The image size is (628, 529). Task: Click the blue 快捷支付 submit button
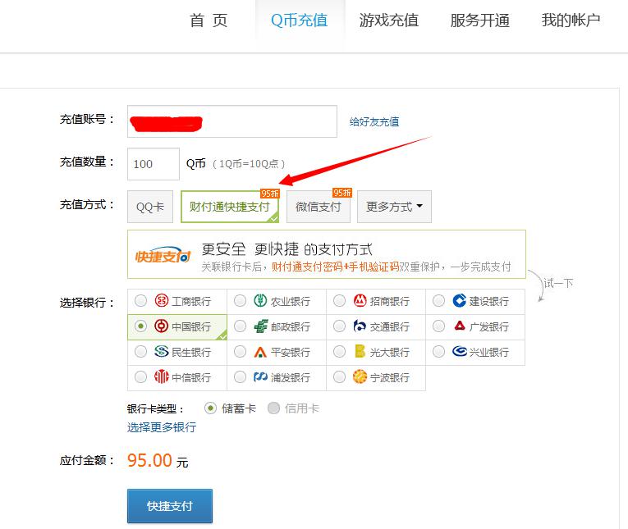tap(170, 506)
